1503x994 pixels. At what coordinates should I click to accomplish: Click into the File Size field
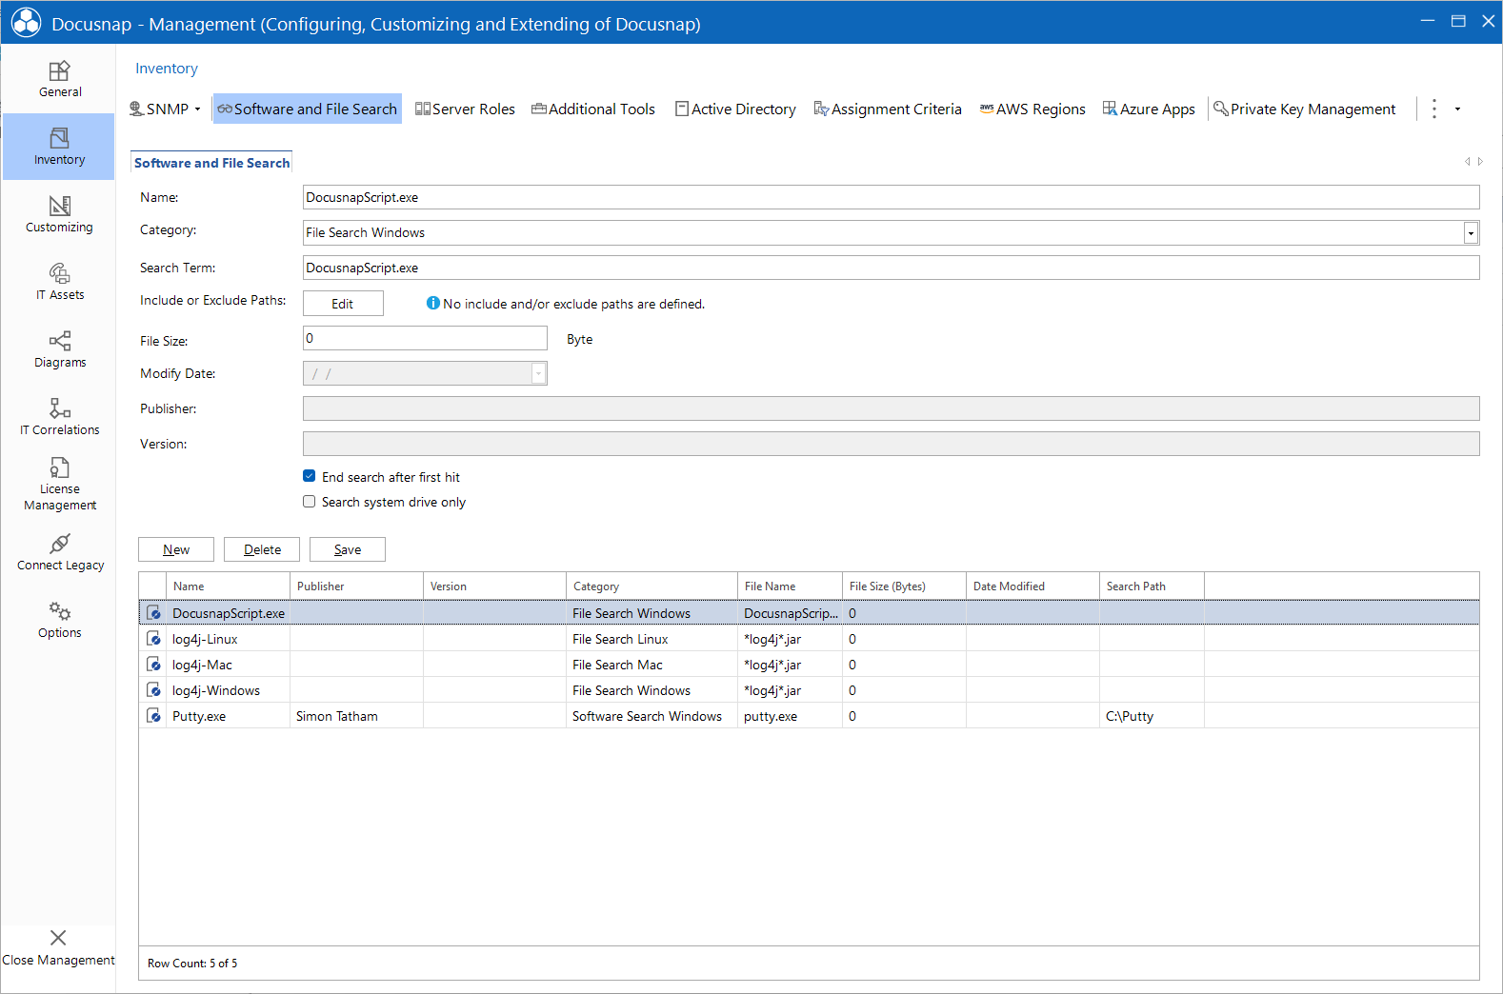425,338
